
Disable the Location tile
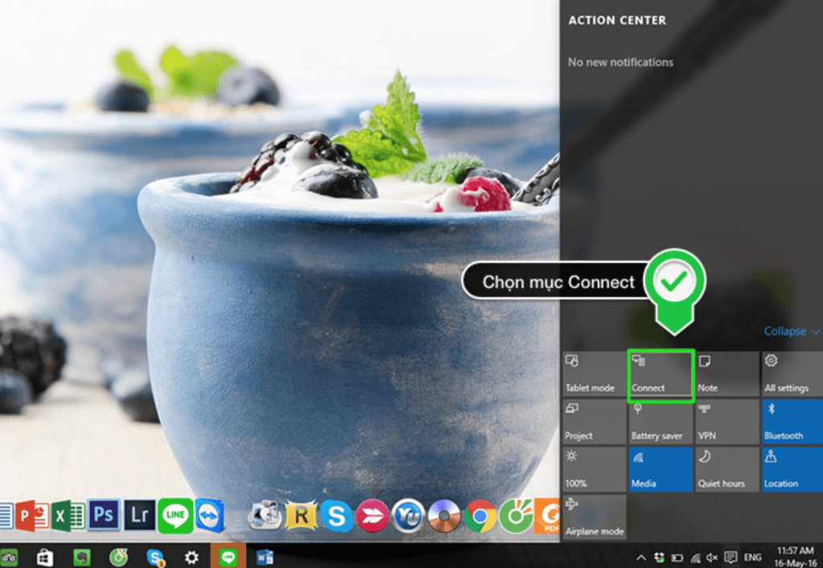pyautogui.click(x=792, y=469)
